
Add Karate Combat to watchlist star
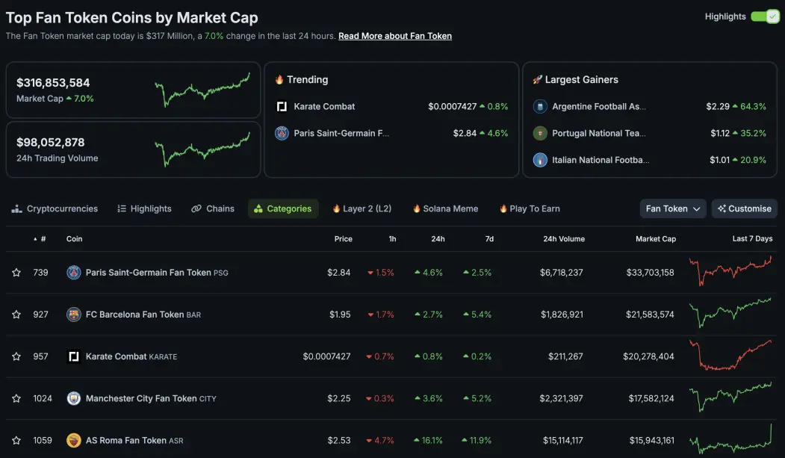pos(16,356)
